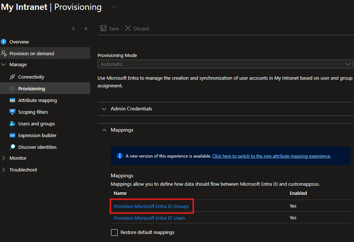Switch to new attribute mapping experience link
The height and width of the screenshot is (242, 354).
click(271, 156)
